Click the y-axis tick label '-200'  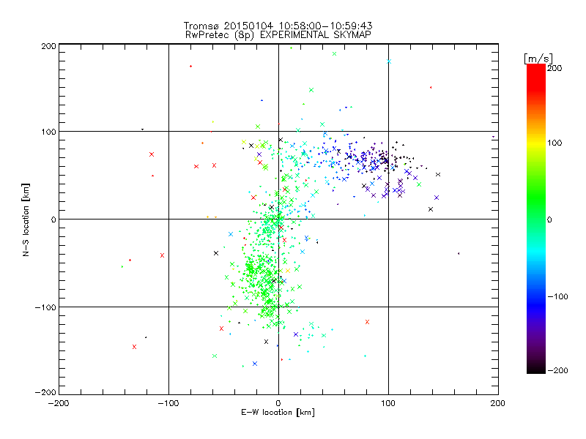(x=45, y=392)
